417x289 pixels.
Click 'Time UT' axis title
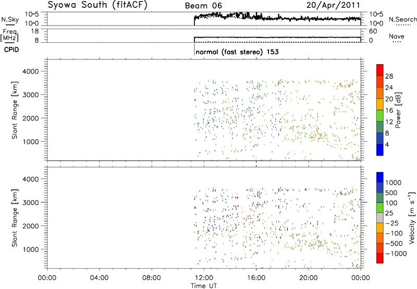(204, 286)
